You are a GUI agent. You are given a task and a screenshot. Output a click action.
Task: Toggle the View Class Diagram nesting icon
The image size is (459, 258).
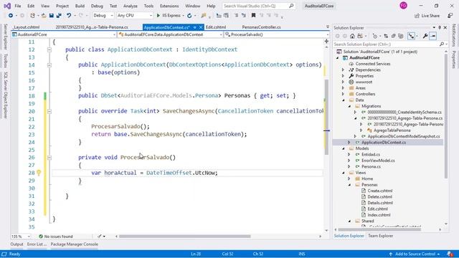(x=411, y=36)
